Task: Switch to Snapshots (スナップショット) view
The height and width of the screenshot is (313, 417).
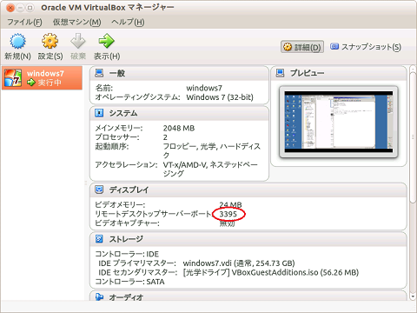Action: tap(366, 47)
